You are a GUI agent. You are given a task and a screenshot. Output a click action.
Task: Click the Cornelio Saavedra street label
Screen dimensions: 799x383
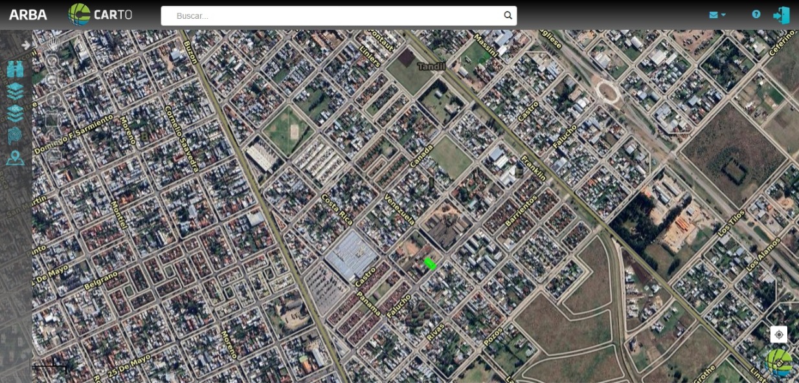click(x=181, y=139)
